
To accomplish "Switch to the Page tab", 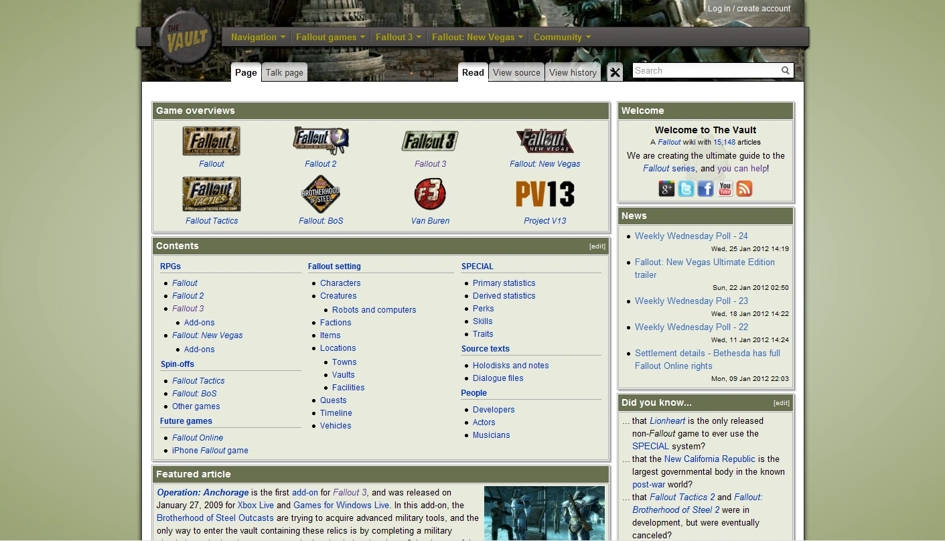I will tap(246, 72).
